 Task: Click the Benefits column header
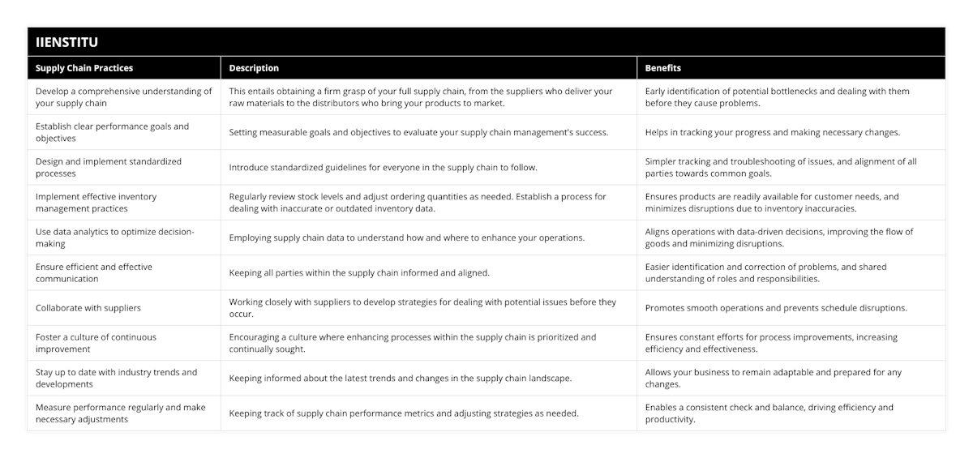pyautogui.click(x=663, y=68)
